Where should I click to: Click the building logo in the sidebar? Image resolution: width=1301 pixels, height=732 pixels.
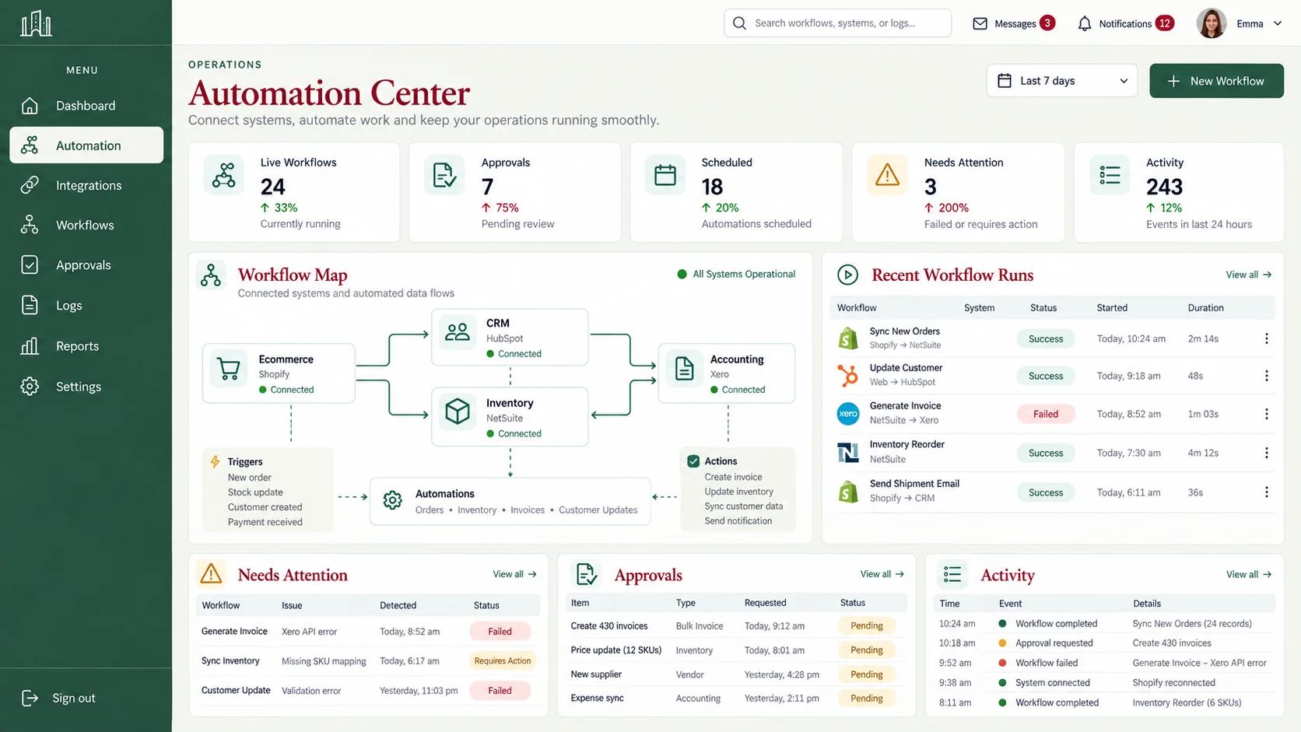click(x=36, y=23)
